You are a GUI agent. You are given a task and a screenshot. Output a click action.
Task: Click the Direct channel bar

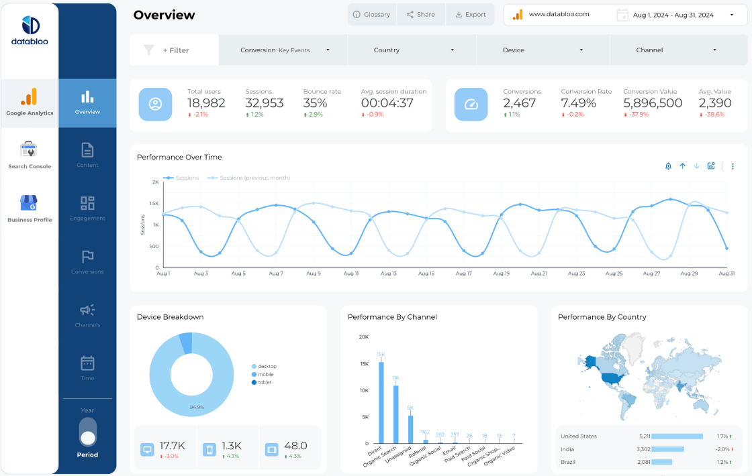[x=381, y=402]
